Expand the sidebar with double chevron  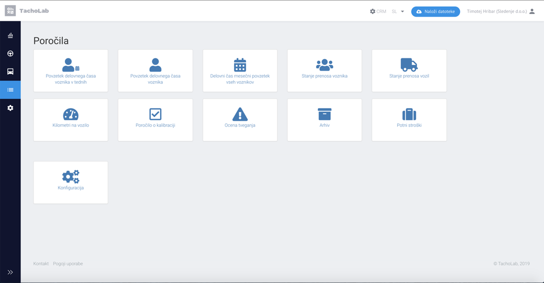[10, 272]
